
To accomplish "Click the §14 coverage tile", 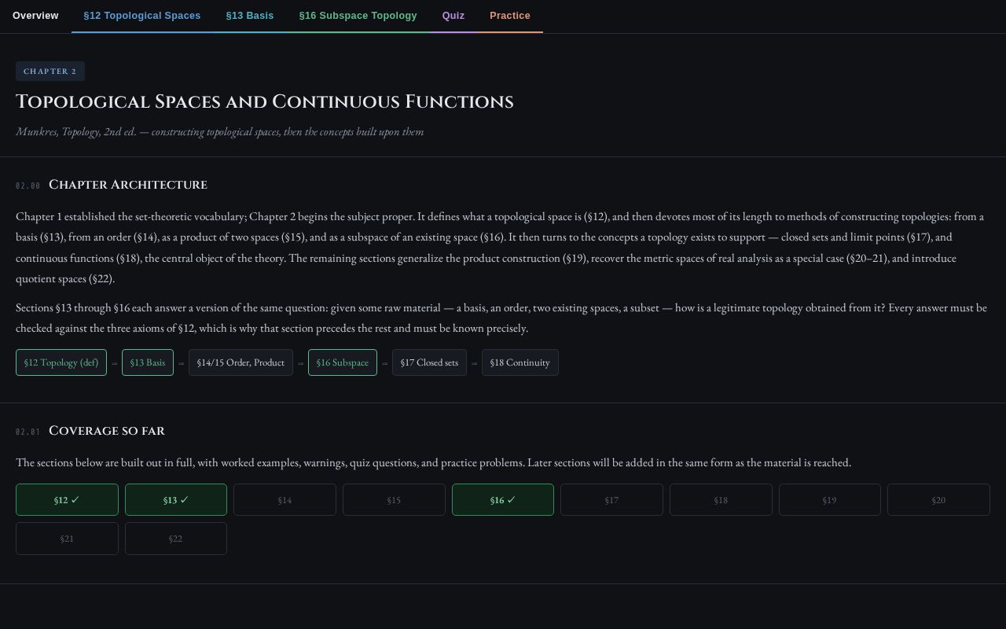I will 285,500.
